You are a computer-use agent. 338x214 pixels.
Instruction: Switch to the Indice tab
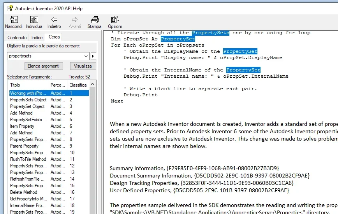pos(37,38)
